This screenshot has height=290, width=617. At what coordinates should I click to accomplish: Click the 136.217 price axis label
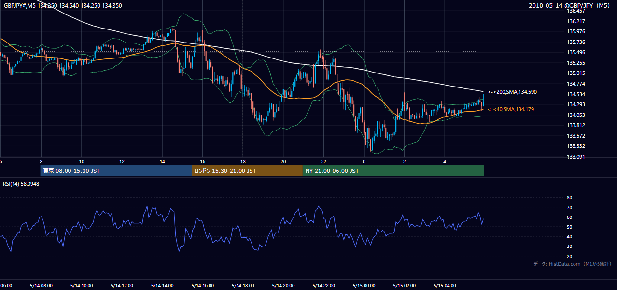(x=576, y=21)
